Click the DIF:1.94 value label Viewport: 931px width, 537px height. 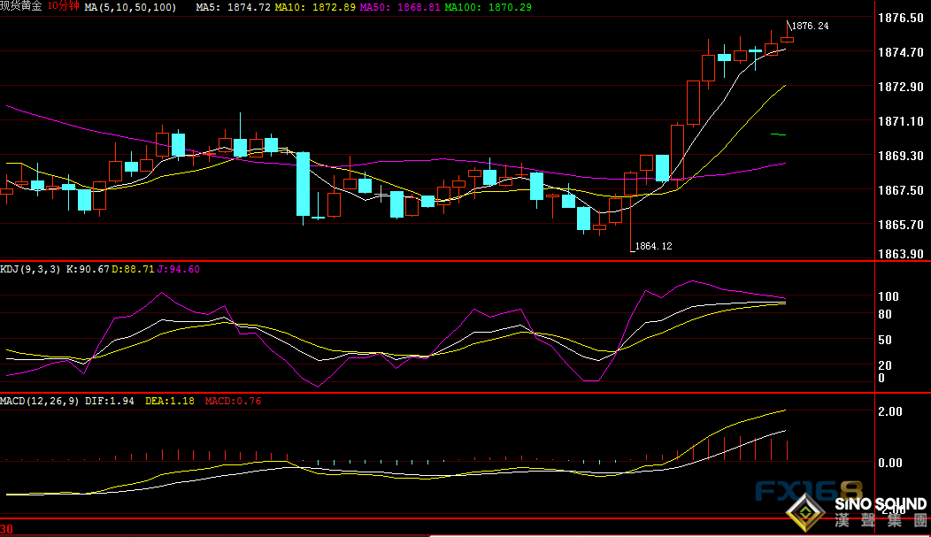click(110, 401)
